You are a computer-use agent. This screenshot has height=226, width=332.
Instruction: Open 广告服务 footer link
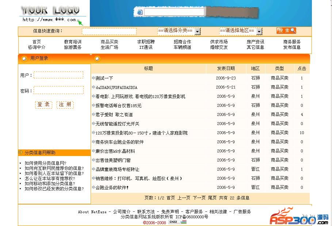[x=242, y=212]
